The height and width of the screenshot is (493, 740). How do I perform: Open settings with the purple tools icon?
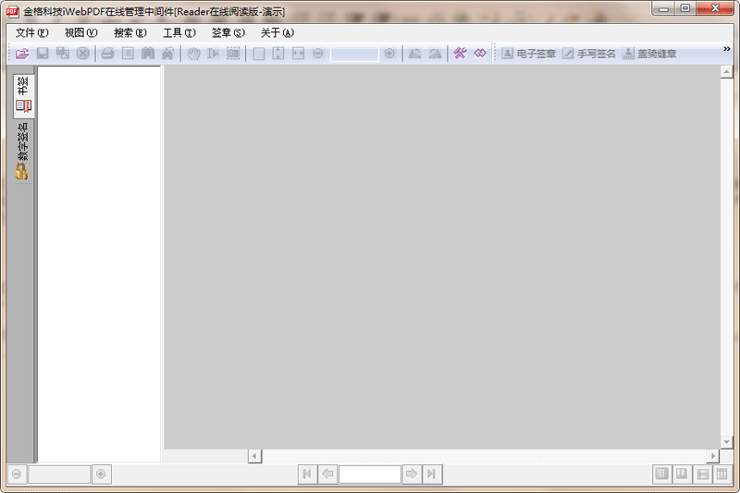click(460, 53)
